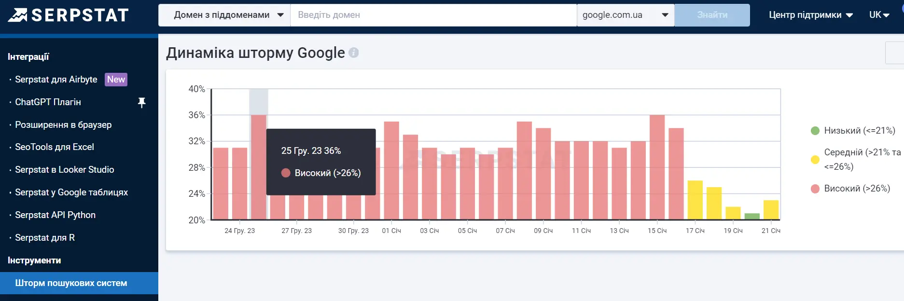Click the Інтеграції section heading
The image size is (904, 301).
[x=28, y=57]
